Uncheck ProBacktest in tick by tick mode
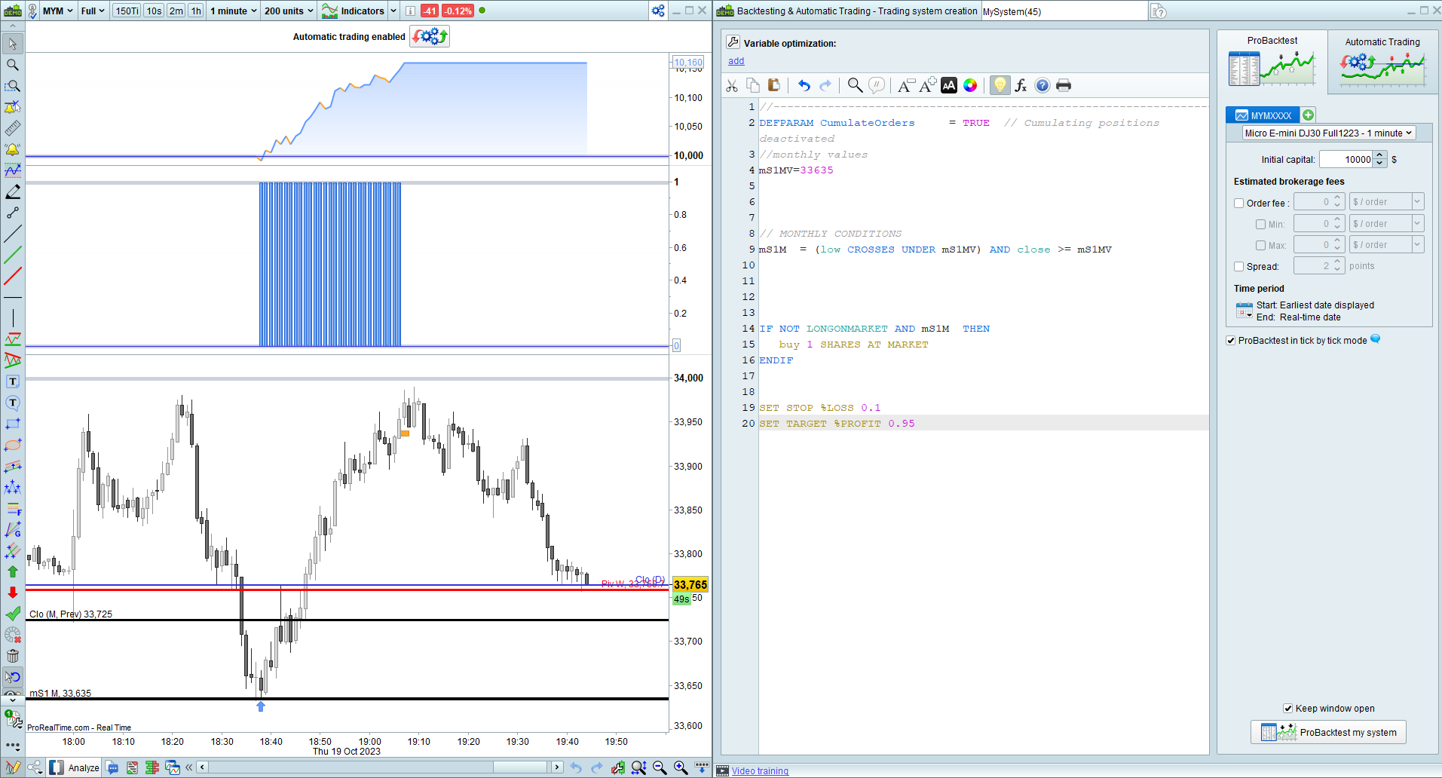The image size is (1442, 778). click(x=1231, y=341)
